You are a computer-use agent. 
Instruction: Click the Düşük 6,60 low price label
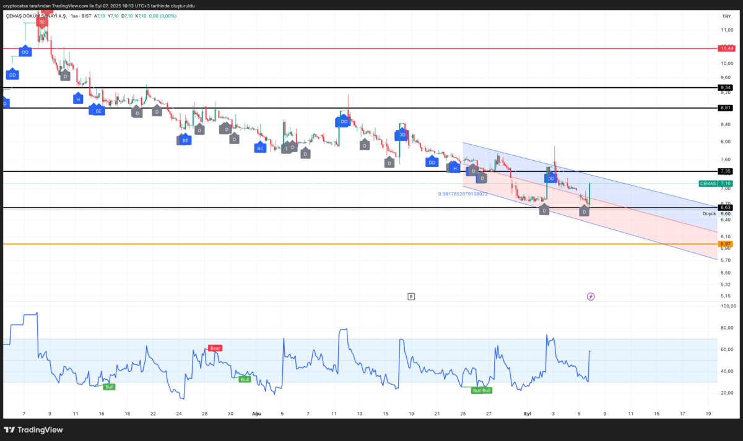coord(717,213)
